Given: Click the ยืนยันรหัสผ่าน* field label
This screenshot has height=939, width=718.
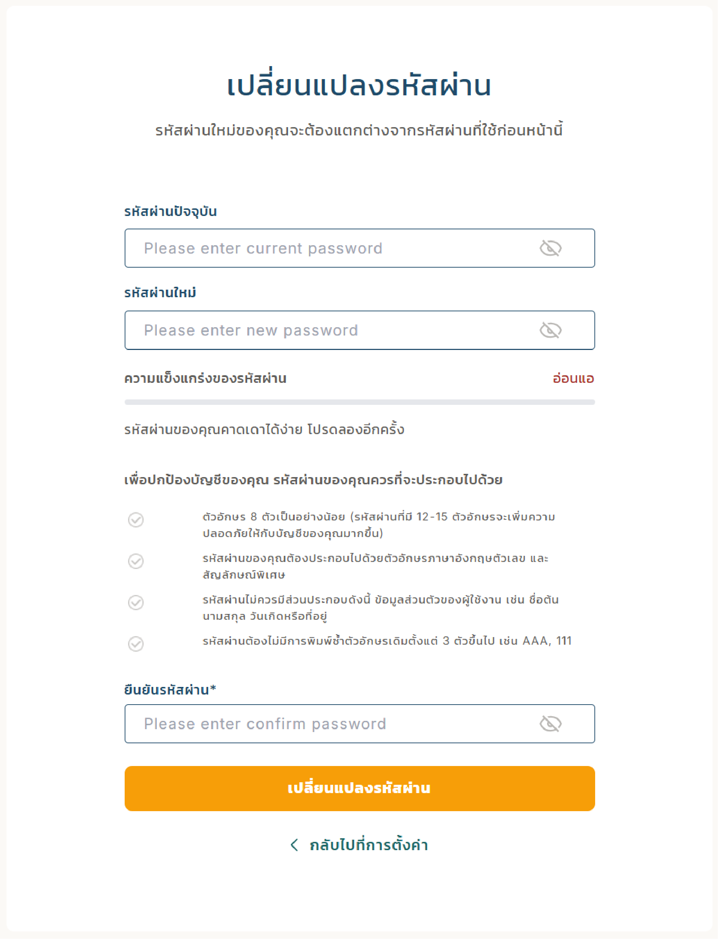Looking at the screenshot, I should [x=170, y=689].
